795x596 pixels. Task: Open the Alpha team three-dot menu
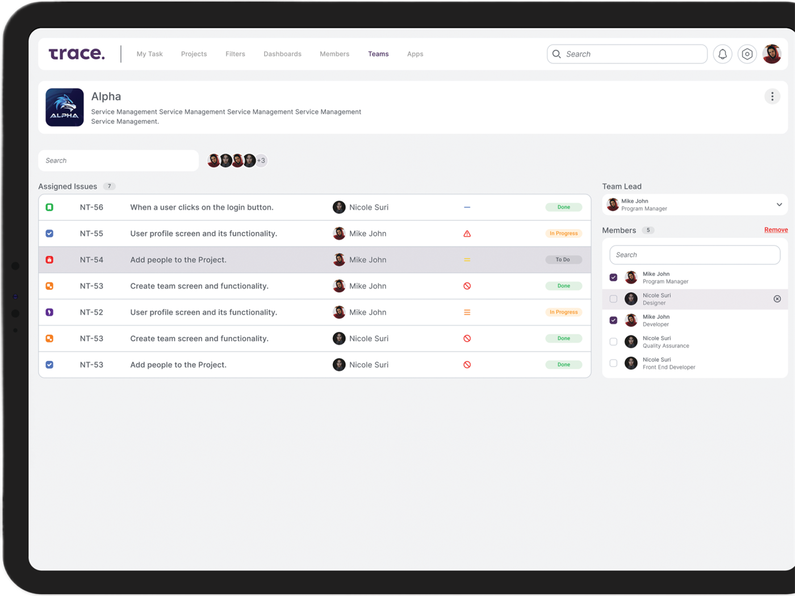[772, 97]
